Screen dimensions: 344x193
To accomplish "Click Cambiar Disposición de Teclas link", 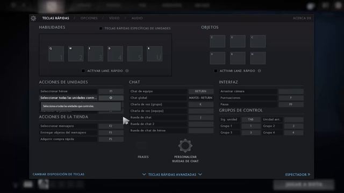I will (x=59, y=174).
